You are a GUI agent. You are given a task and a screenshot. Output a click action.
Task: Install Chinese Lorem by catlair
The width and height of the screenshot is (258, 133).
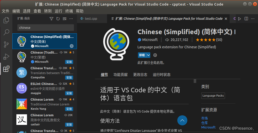[69, 125]
